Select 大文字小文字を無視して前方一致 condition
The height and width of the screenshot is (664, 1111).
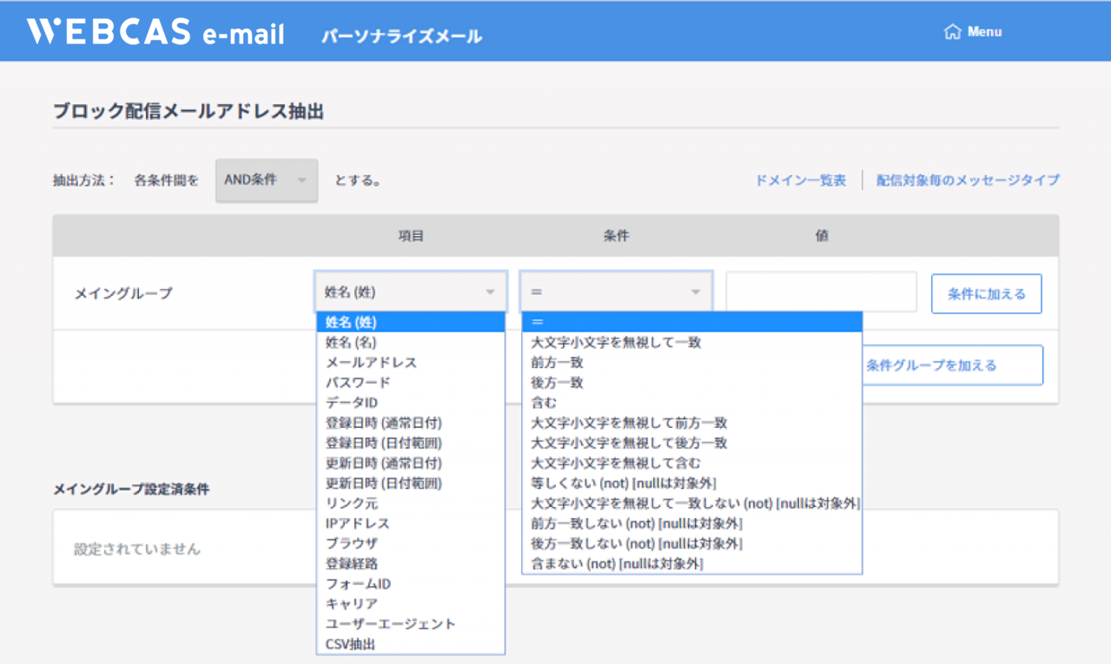(x=692, y=422)
